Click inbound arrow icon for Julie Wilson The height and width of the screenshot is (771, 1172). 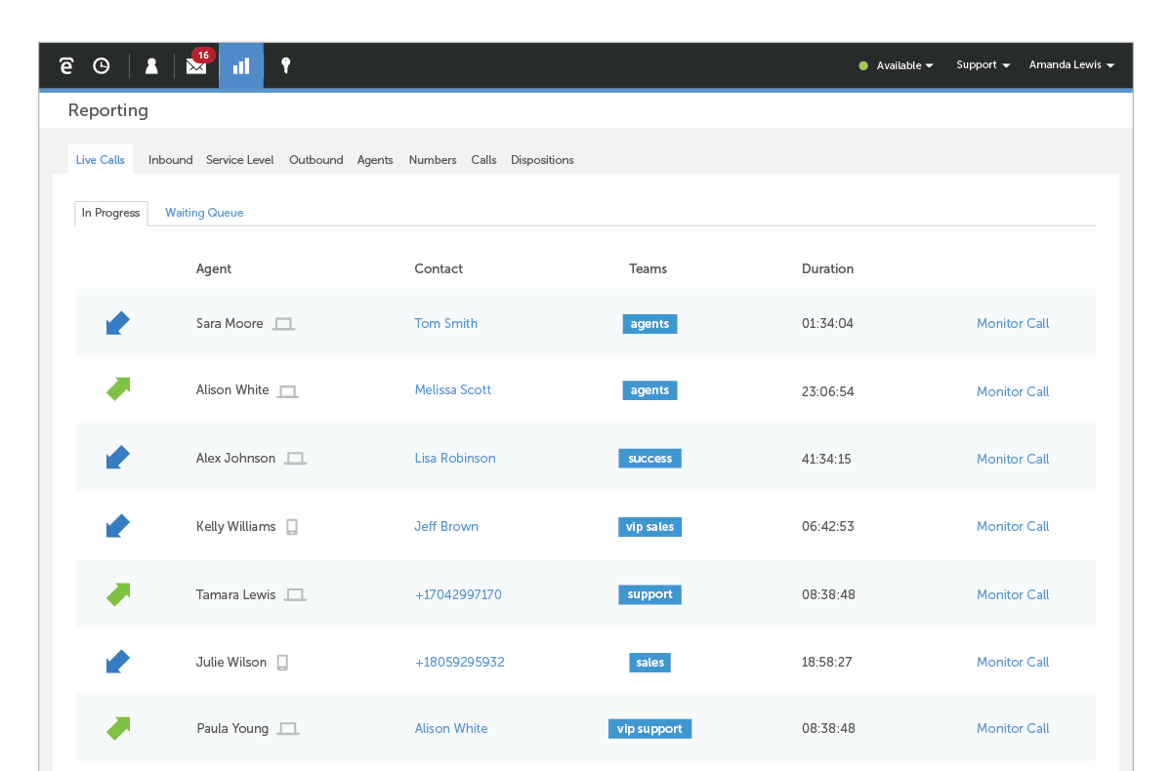tap(118, 662)
